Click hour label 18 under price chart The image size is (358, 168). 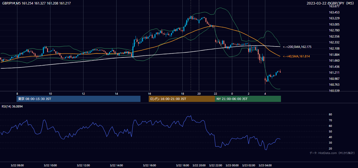[182, 94]
